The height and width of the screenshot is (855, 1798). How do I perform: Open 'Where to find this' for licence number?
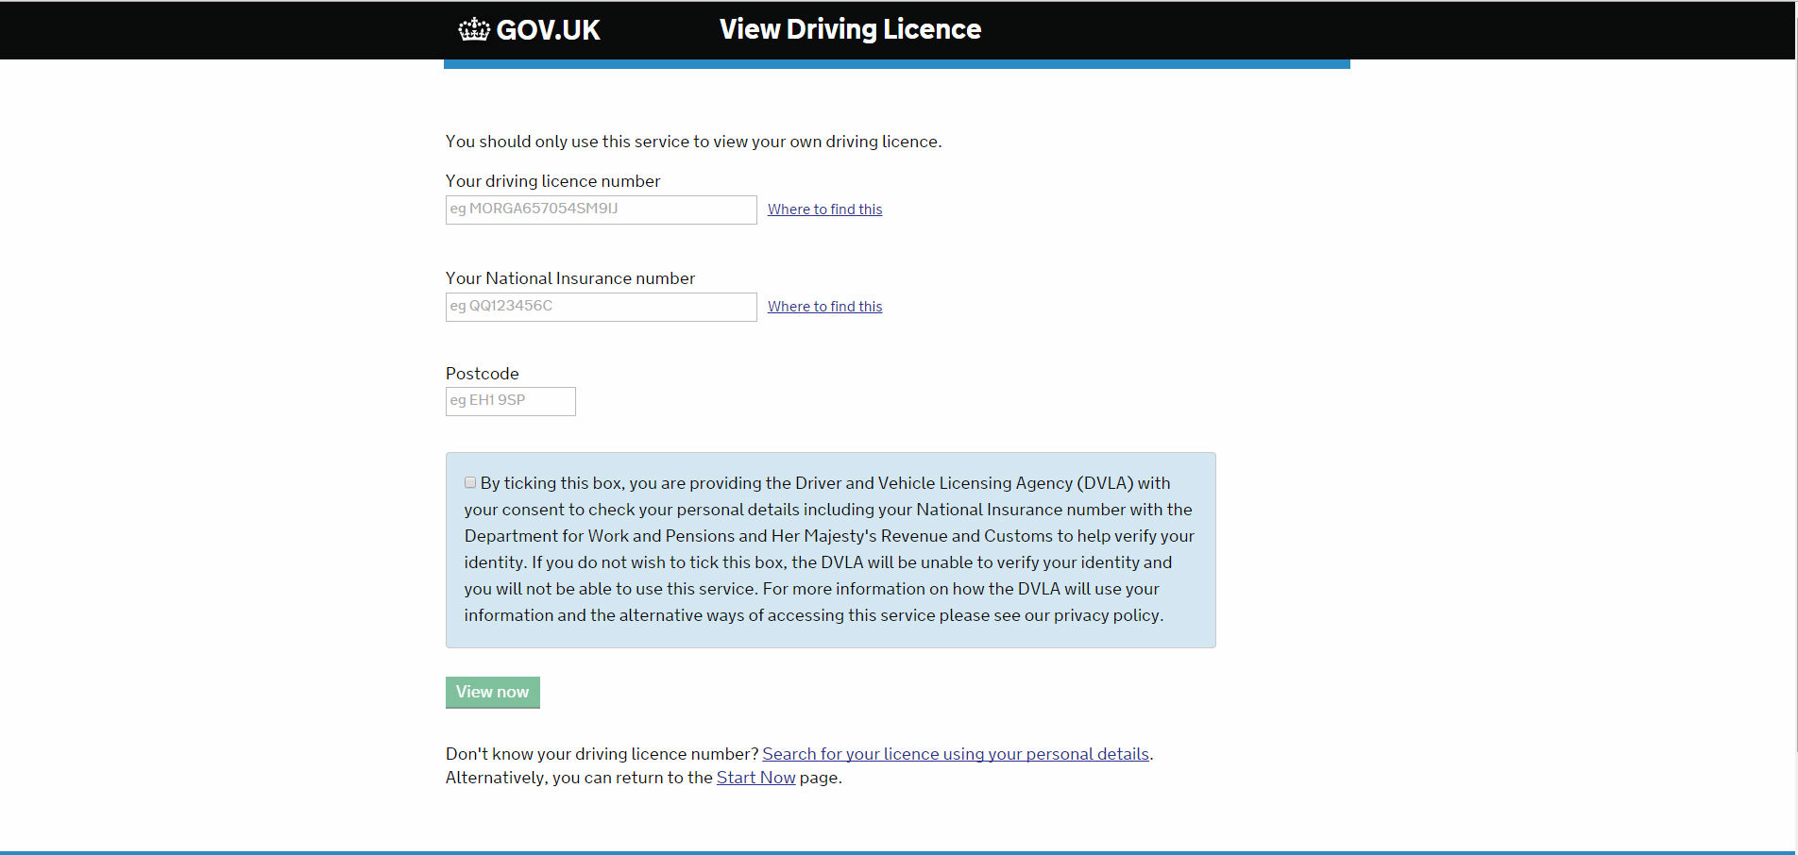[x=824, y=210]
